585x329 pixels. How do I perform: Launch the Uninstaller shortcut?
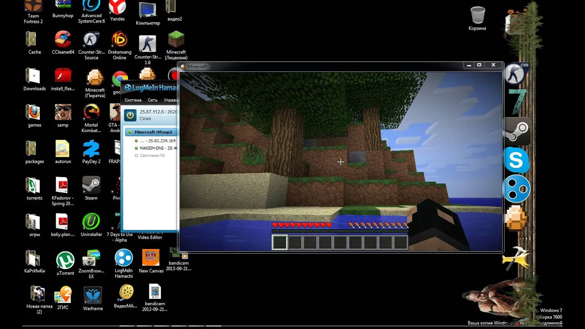pos(91,226)
